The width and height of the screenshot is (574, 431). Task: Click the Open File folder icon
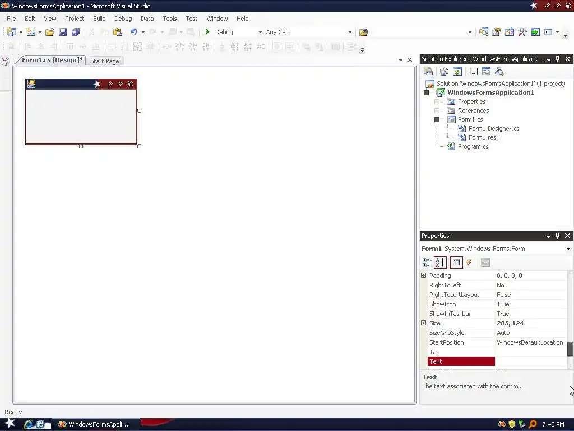click(x=50, y=32)
